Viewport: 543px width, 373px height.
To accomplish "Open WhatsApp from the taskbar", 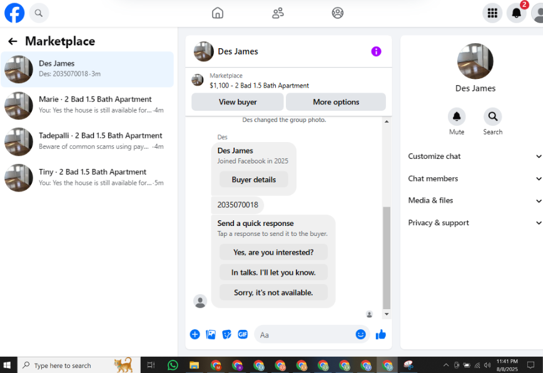I will 173,365.
